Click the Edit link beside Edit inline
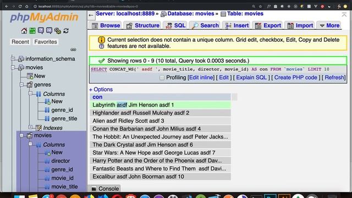Screen dimensions: 352x198 click(x=224, y=78)
